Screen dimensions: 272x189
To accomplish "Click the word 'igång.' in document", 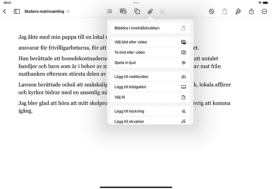I will (x=25, y=111).
